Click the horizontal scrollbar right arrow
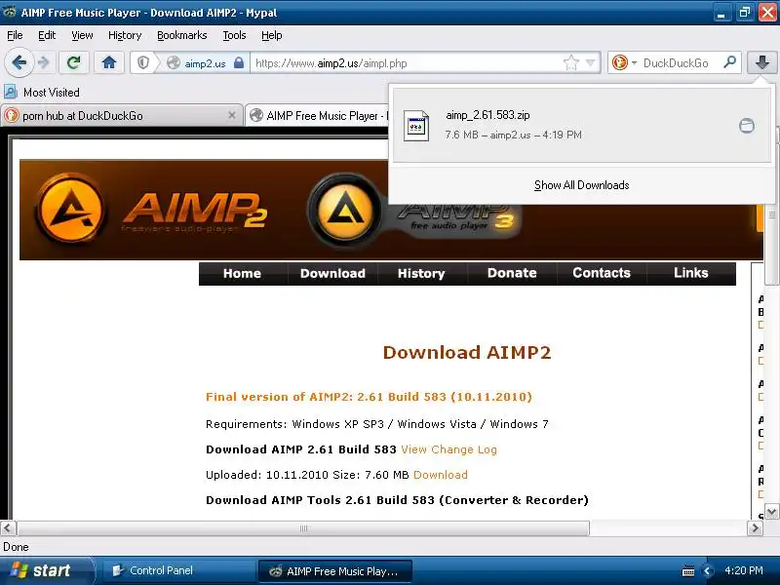The width and height of the screenshot is (780, 585). click(x=755, y=527)
